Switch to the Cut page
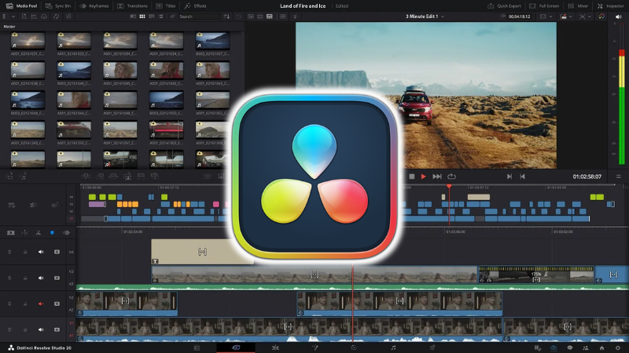Image resolution: width=629 pixels, height=353 pixels. [236, 348]
